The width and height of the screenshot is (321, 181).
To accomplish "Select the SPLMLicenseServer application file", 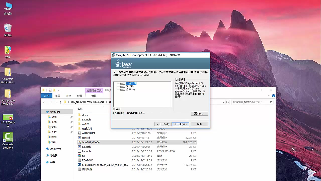I will coord(105,165).
